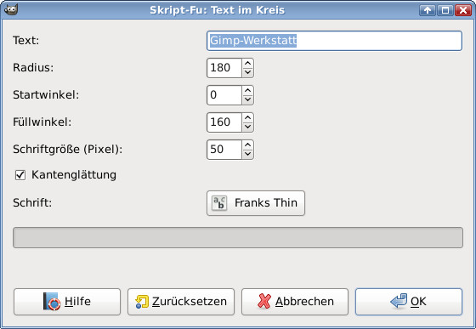Increase the Radius value with up arrow
The image size is (476, 329).
pos(247,64)
